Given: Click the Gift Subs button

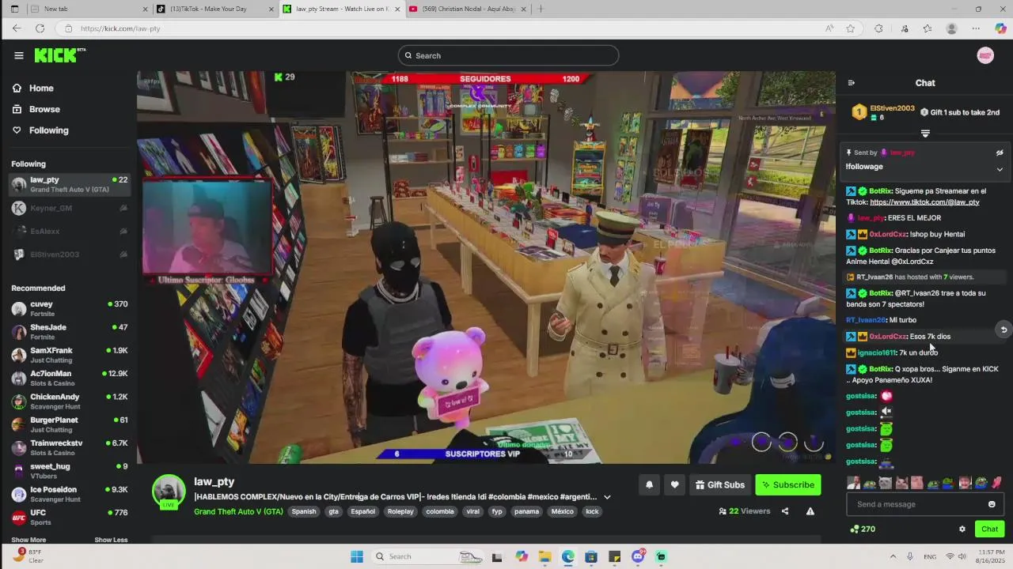Looking at the screenshot, I should (720, 485).
